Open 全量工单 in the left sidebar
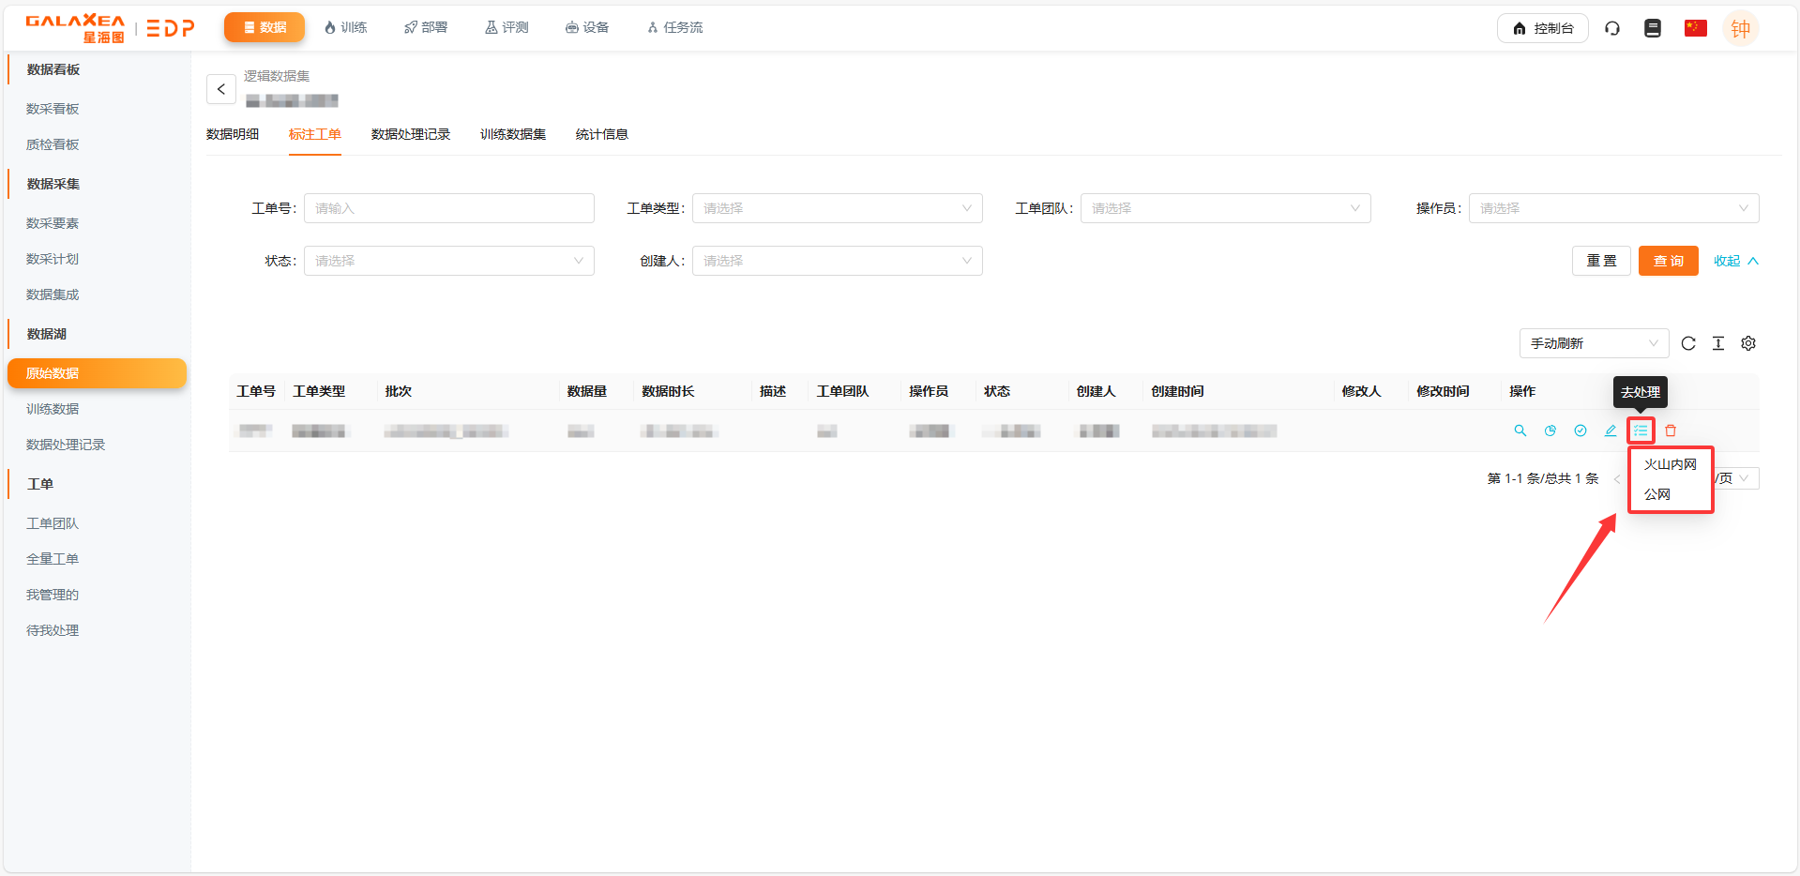The width and height of the screenshot is (1800, 876). pos(53,559)
